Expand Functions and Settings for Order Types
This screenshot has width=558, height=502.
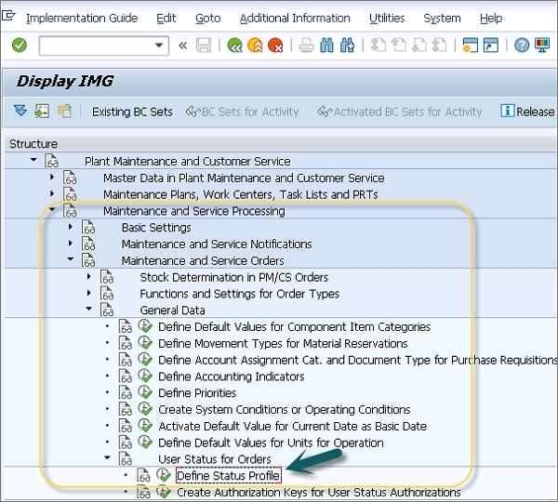click(88, 293)
